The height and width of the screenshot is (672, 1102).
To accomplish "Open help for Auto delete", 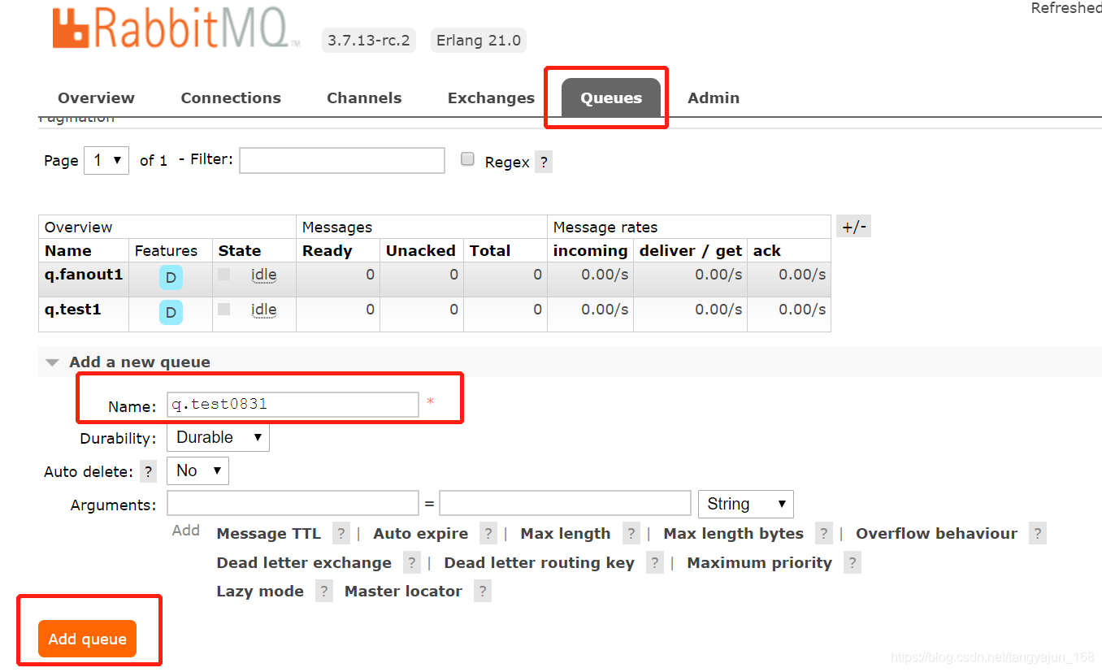I will 148,471.
